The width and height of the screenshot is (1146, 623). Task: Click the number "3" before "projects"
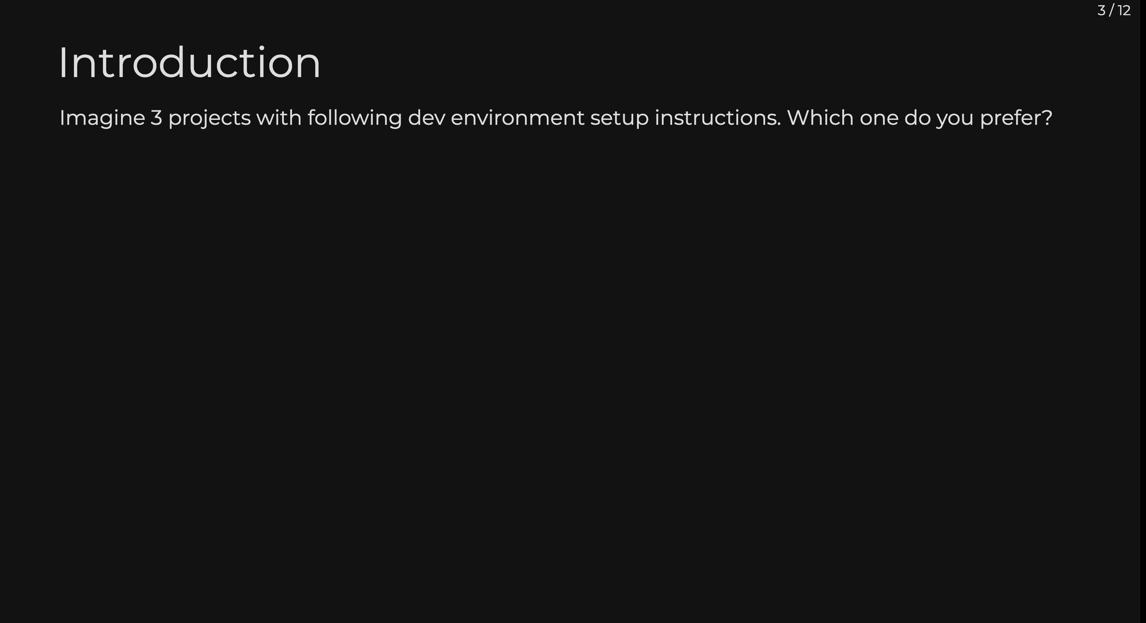point(156,118)
